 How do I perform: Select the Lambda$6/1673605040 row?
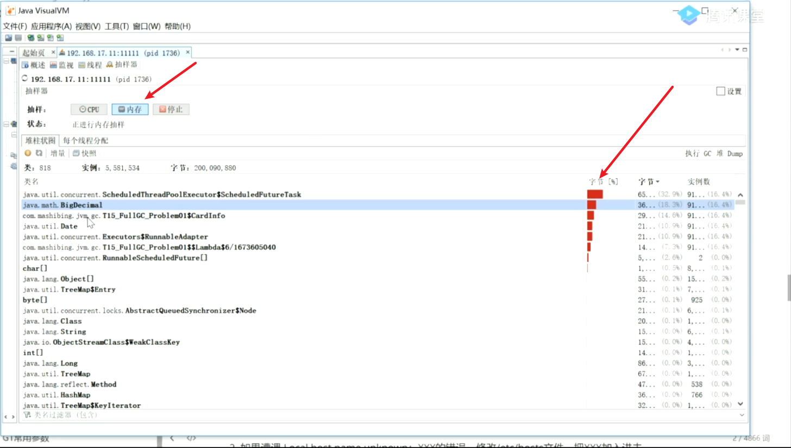tap(378, 247)
